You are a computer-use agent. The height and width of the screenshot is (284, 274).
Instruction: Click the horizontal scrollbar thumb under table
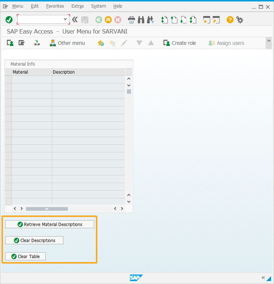click(47, 209)
